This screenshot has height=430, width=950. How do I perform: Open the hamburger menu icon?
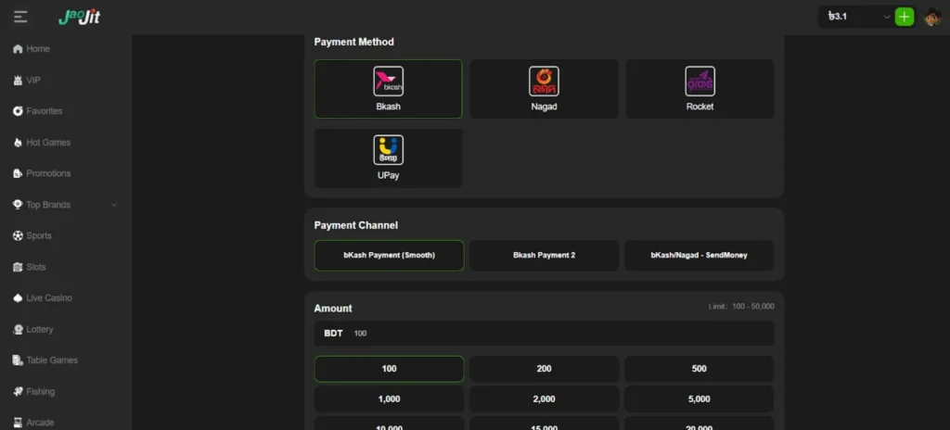(20, 17)
